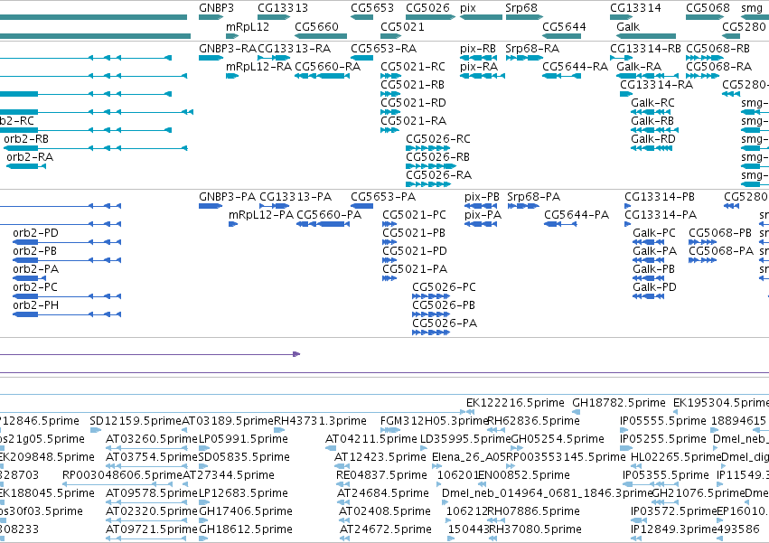Click the RH43731.3prime EST label
Image resolution: width=769 pixels, height=543 pixels.
320,421
